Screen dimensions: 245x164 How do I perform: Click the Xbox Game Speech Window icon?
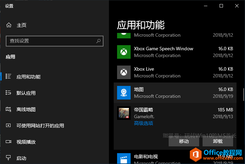coord(124,52)
